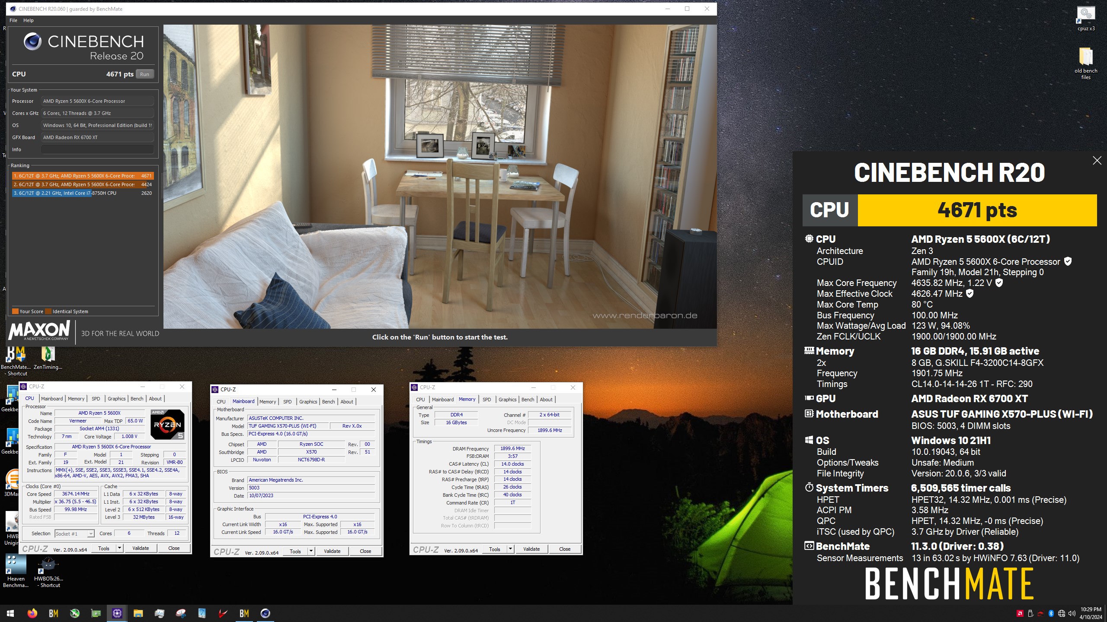Click Tools button in left CPU-Z window

point(104,549)
